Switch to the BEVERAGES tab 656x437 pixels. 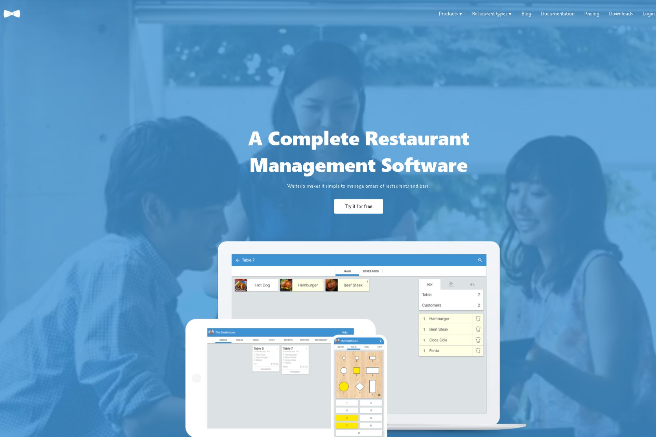(x=370, y=271)
